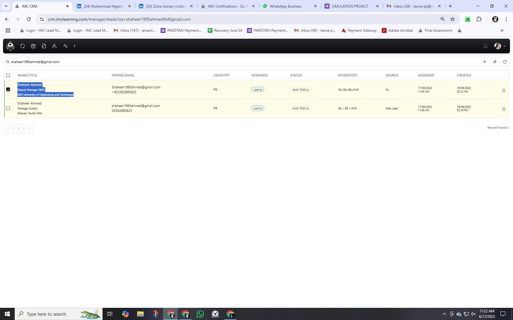Click Shaheer1995ahmed@gmail.com email in first row
The width and height of the screenshot is (513, 320).
click(136, 87)
